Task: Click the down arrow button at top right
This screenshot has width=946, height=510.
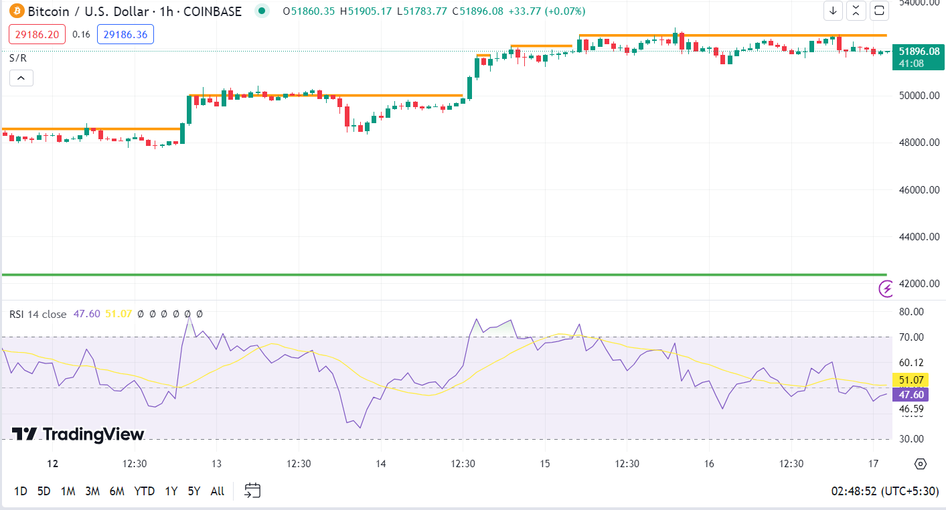Action: point(833,11)
